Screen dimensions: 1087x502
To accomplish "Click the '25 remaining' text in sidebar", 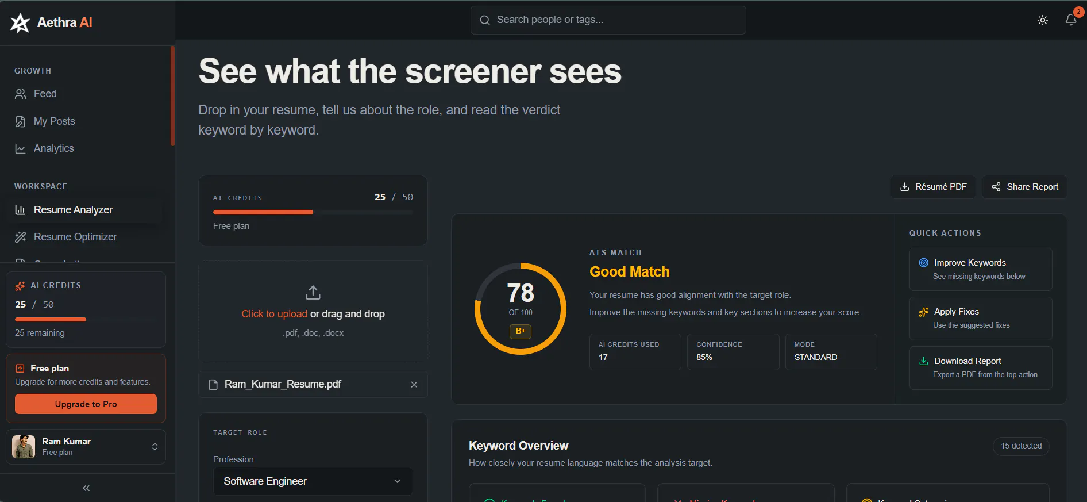I will click(x=40, y=333).
